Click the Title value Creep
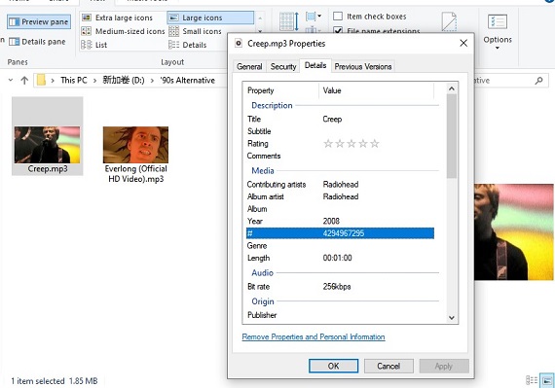The width and height of the screenshot is (555, 388). tap(332, 119)
